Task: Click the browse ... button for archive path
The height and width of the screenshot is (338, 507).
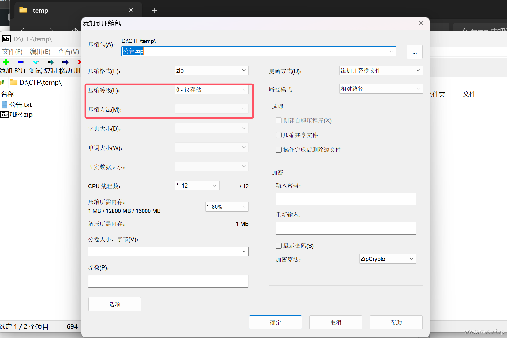Action: coord(414,52)
